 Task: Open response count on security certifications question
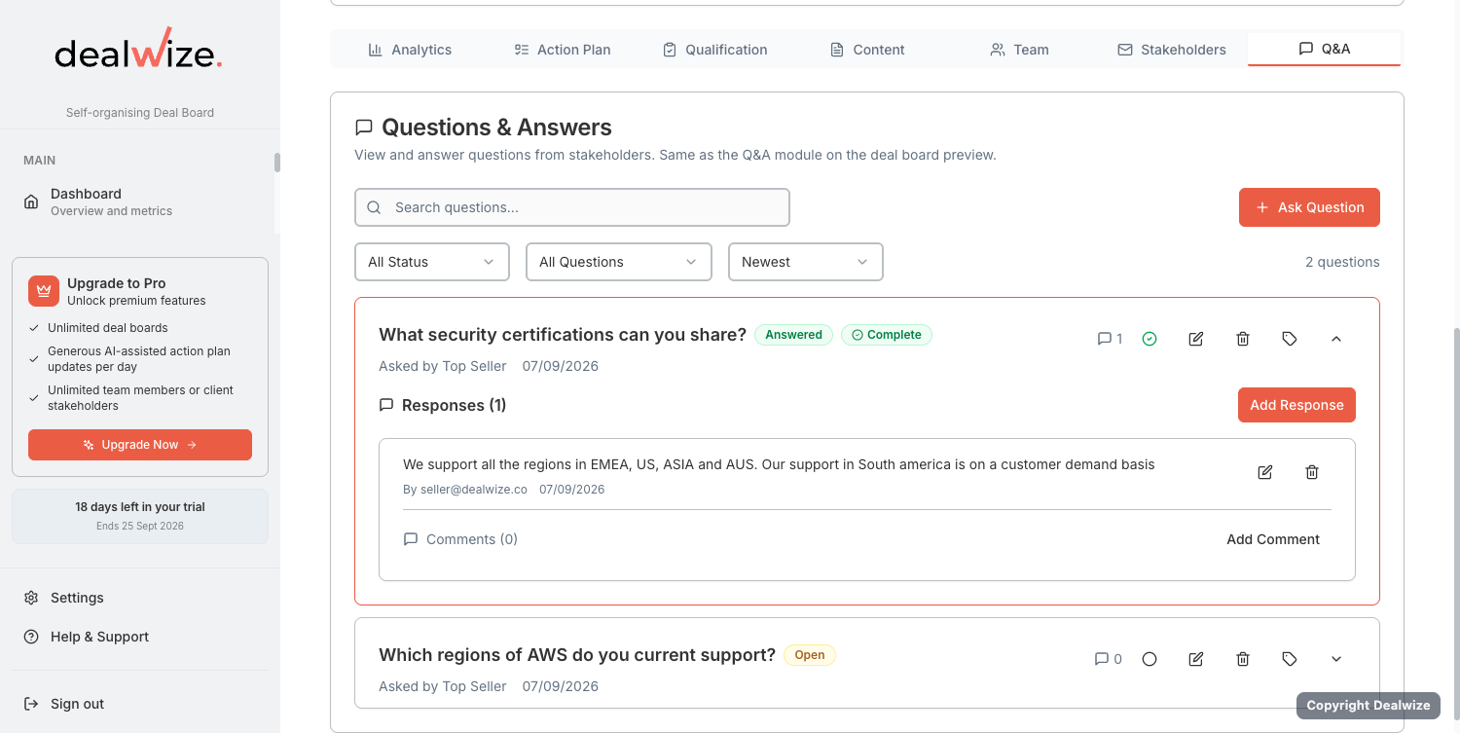(1110, 339)
